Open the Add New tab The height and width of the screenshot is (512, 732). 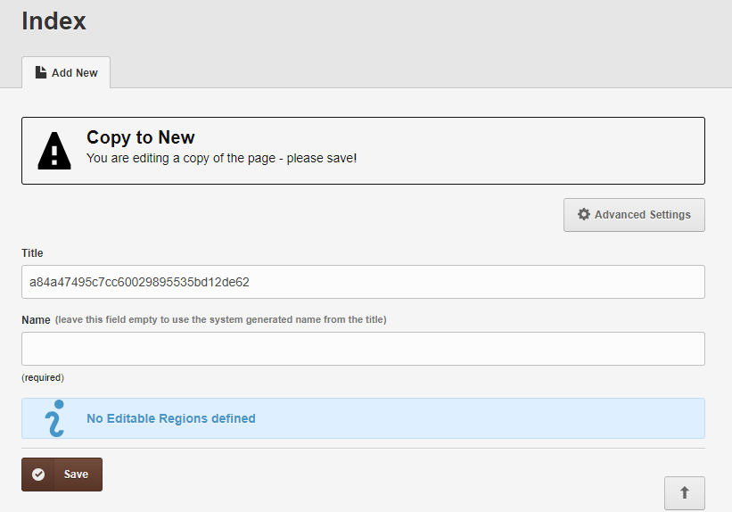(x=66, y=72)
